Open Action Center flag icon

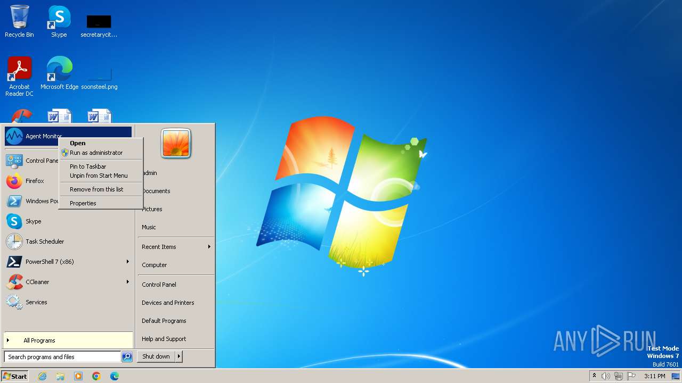(631, 376)
